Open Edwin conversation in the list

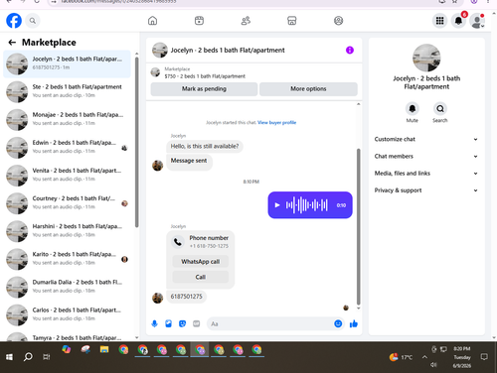(67, 148)
